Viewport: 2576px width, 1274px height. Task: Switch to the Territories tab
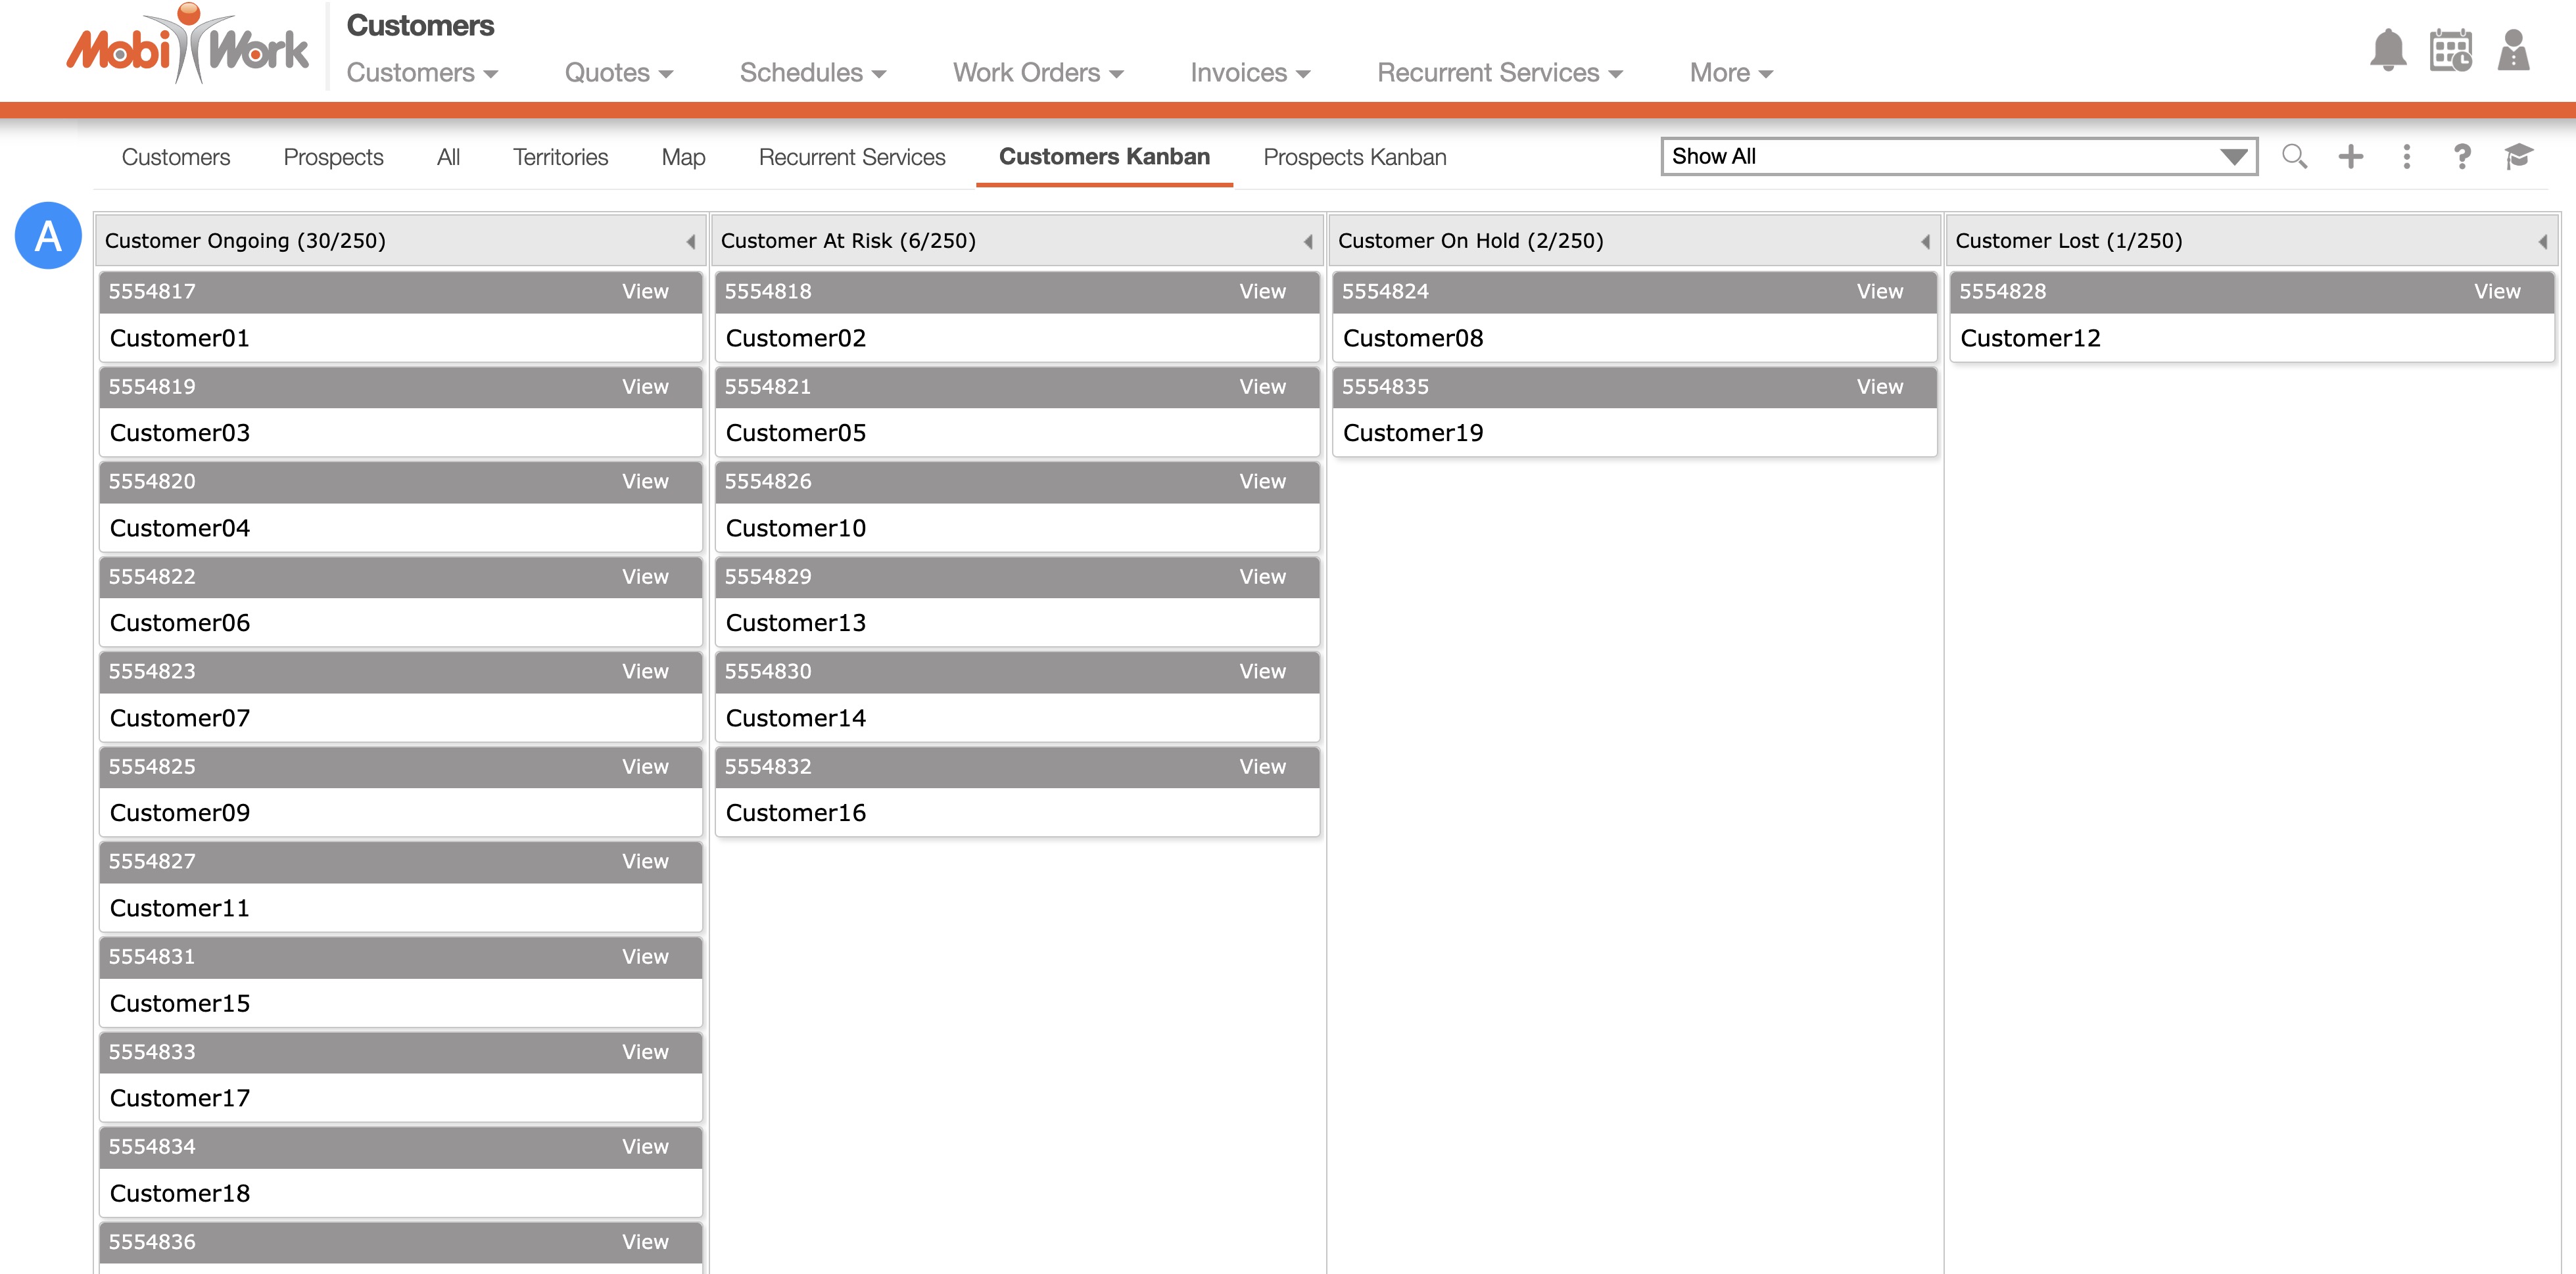tap(560, 157)
